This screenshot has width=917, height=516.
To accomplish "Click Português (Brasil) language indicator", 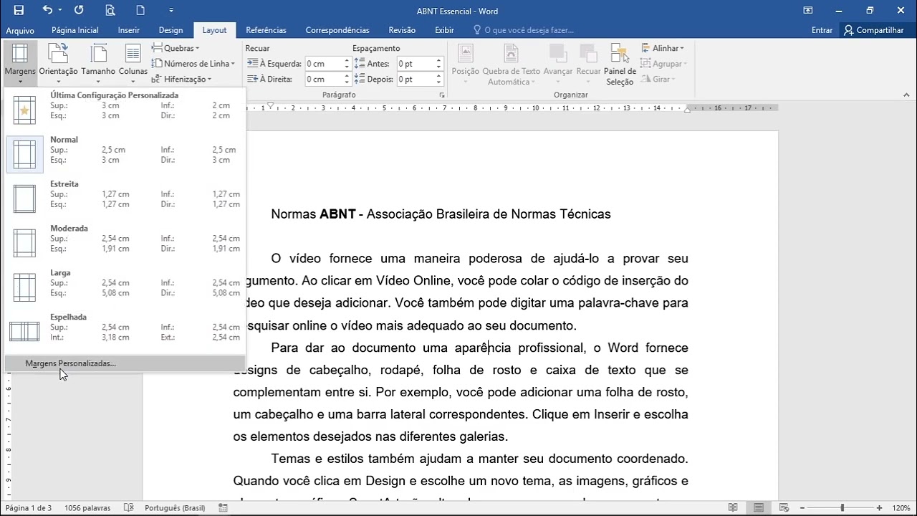I will pos(175,508).
